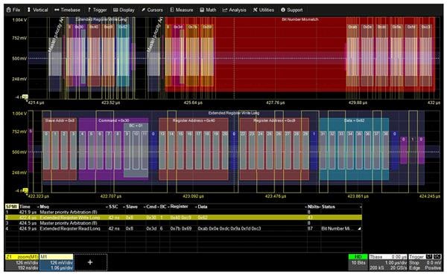Viewport: 447px width, 275px height.
Task: Open the Timebase menu
Action: [67, 10]
